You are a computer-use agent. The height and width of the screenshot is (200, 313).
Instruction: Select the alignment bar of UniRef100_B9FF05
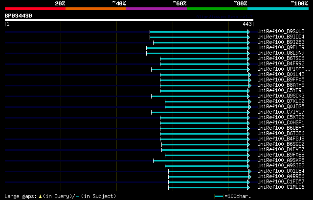(x=205, y=80)
